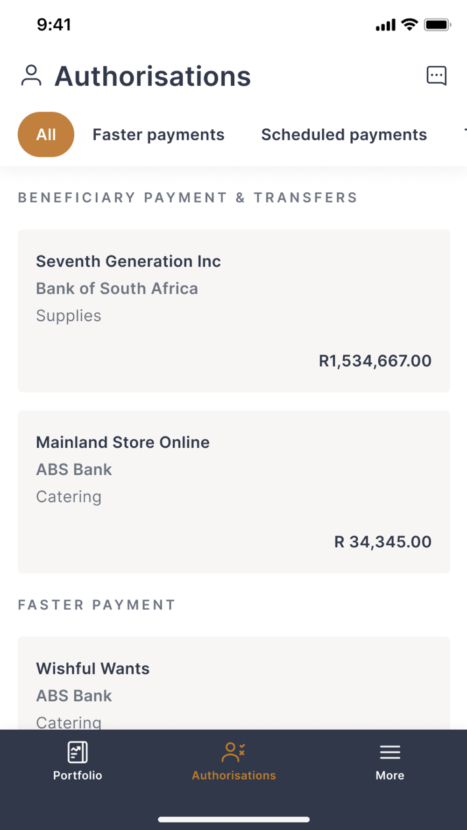Select the All filter chip

click(46, 134)
